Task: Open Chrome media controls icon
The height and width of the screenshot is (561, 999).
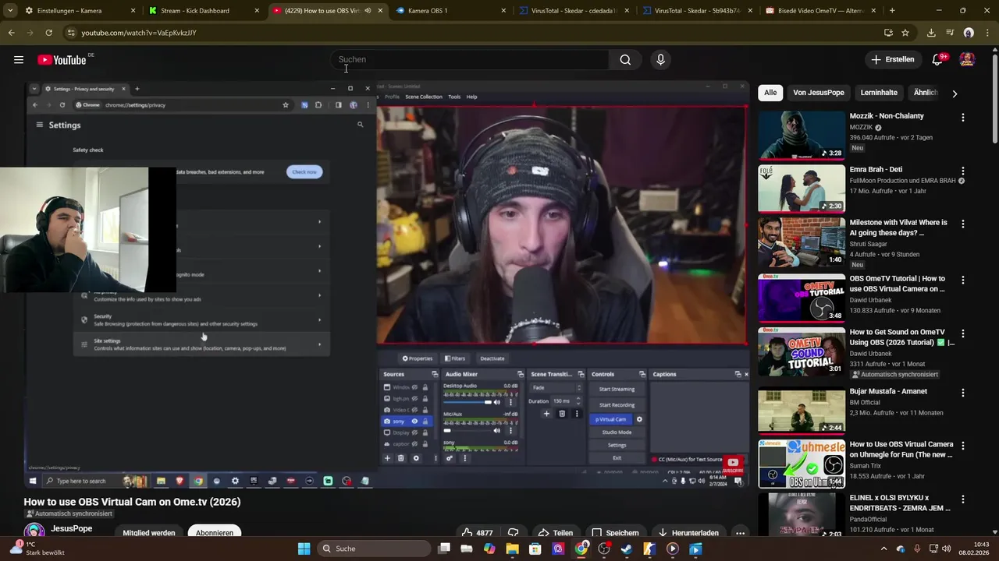Action: (x=950, y=33)
